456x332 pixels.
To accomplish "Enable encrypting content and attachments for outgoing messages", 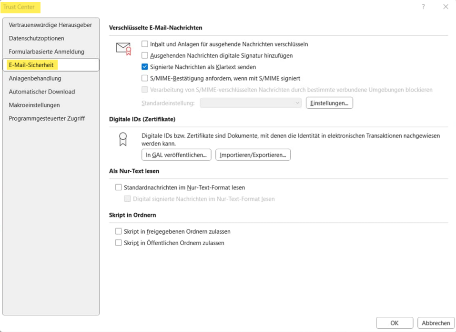I will pos(145,44).
